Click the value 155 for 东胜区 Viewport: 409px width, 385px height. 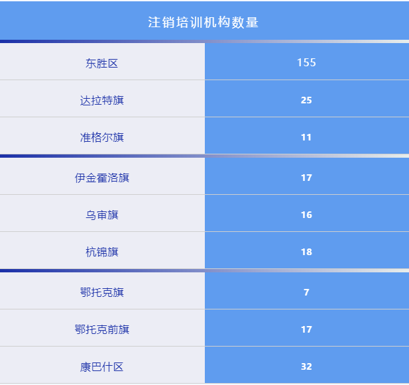point(306,63)
